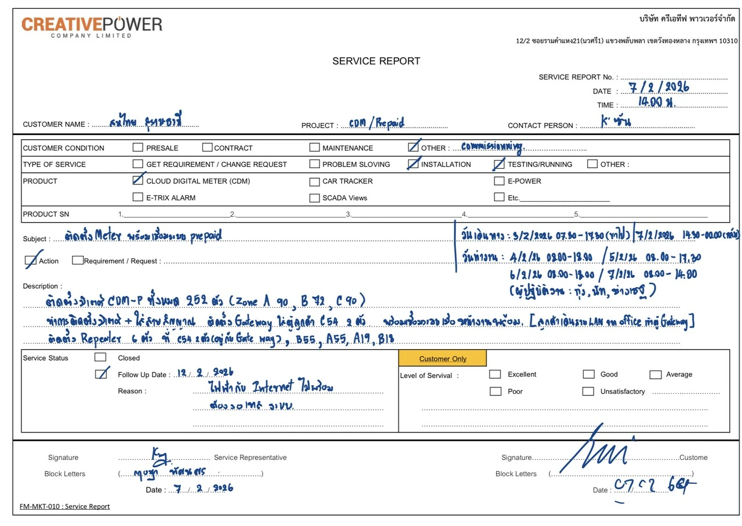Check the PROBLEM SLOVING checkbox

314,164
